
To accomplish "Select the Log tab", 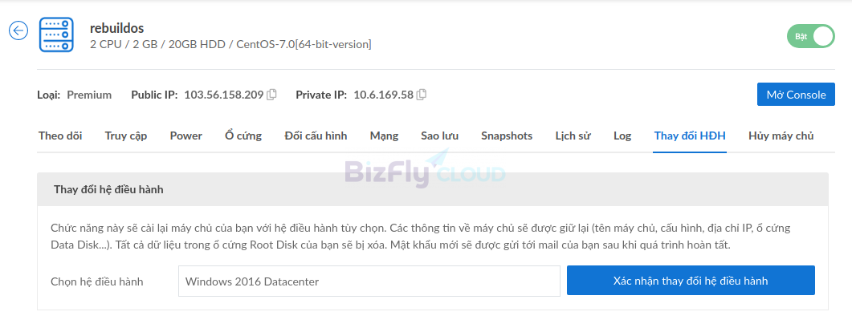I will point(622,136).
